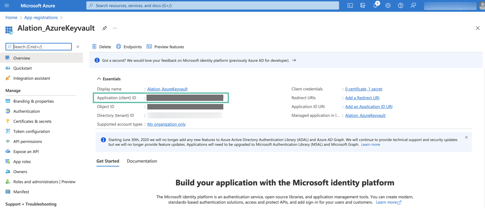Open feedback arrow in info banner

pyautogui.click(x=294, y=60)
